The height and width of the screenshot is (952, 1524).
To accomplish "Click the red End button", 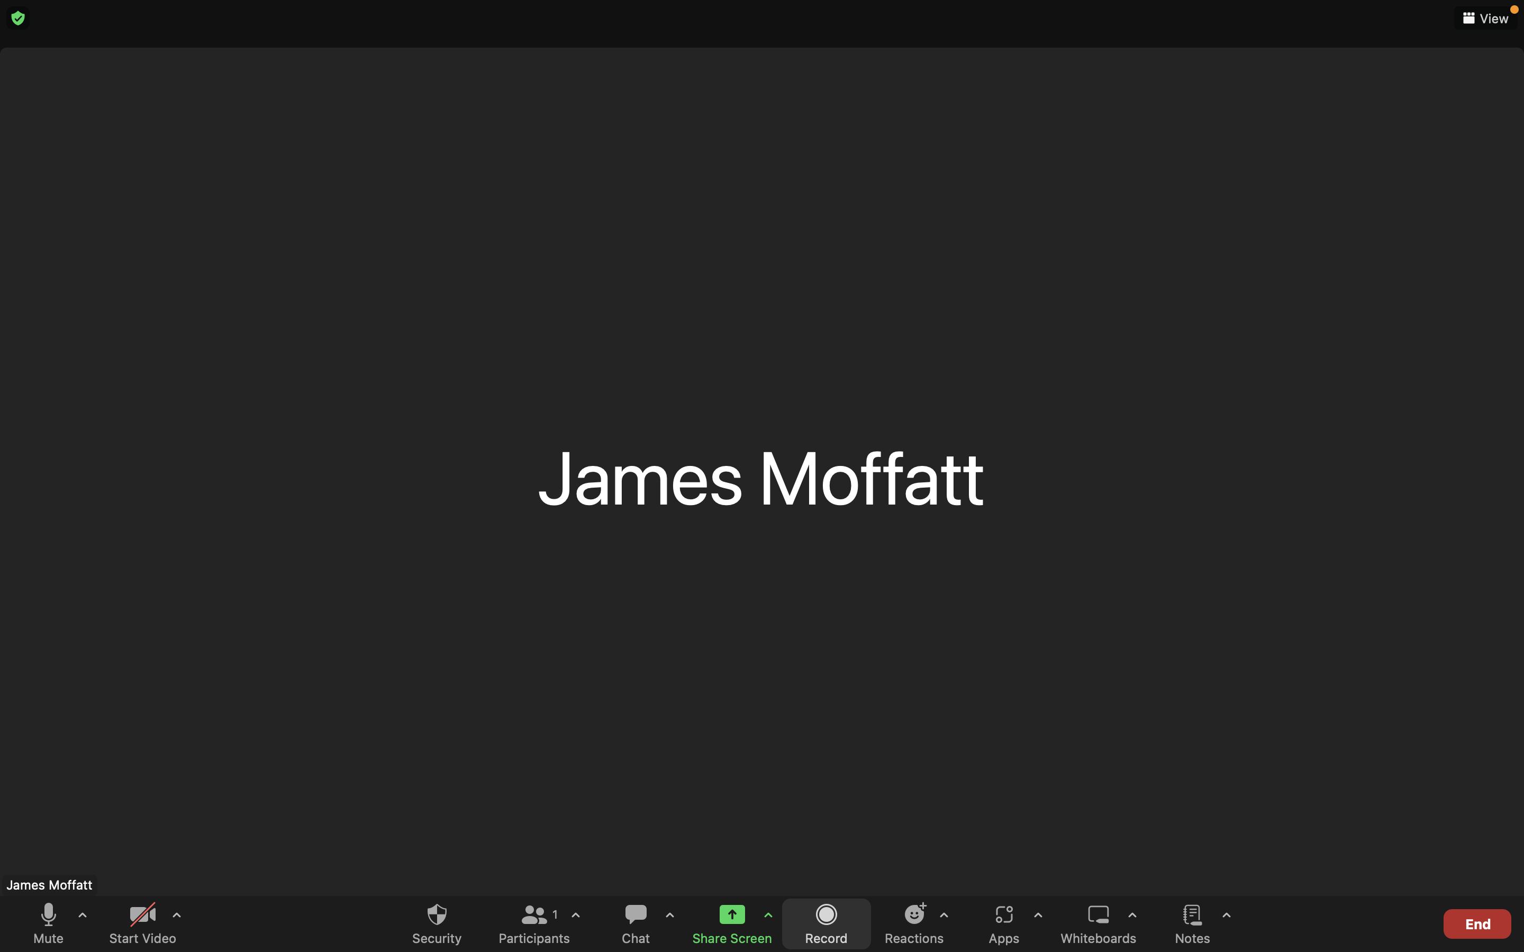I will tap(1477, 923).
